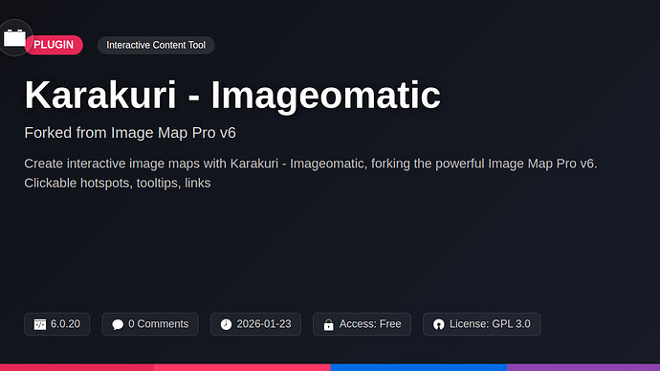
Task: Open the Interactive Content Tool tag
Action: (156, 45)
